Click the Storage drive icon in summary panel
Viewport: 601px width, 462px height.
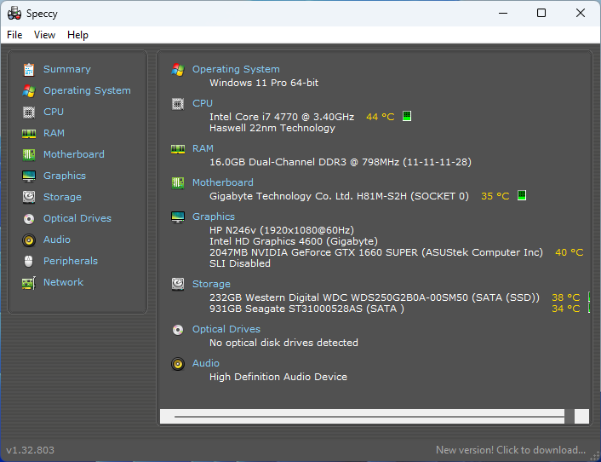tap(178, 284)
